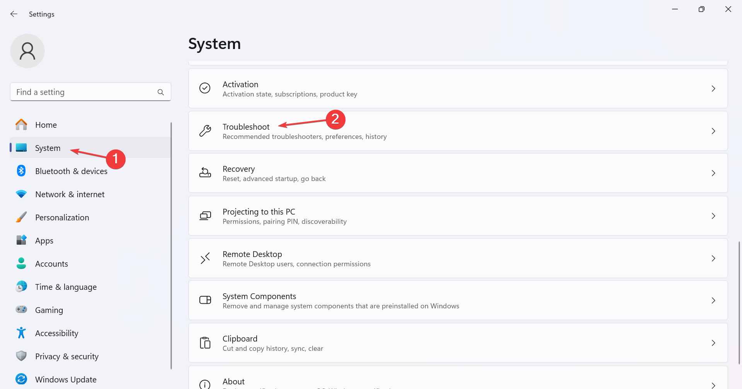Click the search magnifier icon

(161, 92)
